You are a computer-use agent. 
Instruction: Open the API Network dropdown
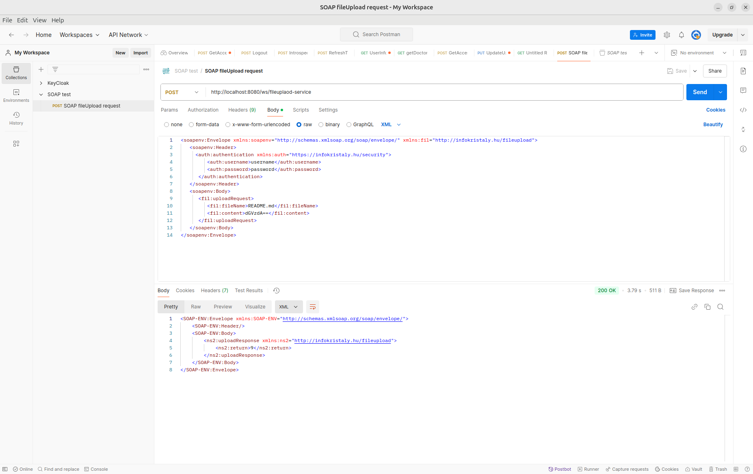coord(128,35)
